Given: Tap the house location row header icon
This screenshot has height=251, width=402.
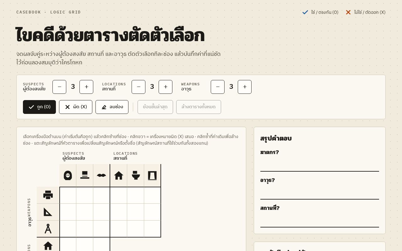Looking at the screenshot, I should point(48,245).
